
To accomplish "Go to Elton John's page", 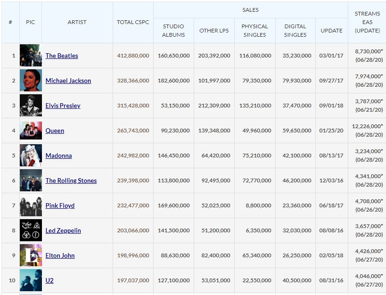I will [60, 255].
